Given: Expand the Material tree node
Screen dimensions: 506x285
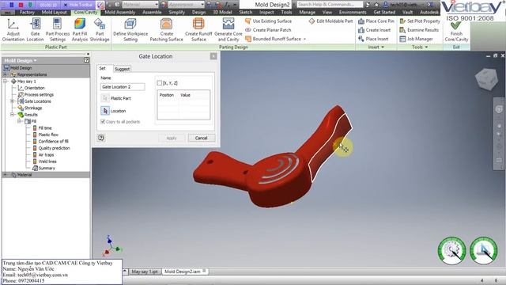Looking at the screenshot, I should click(x=5, y=175).
